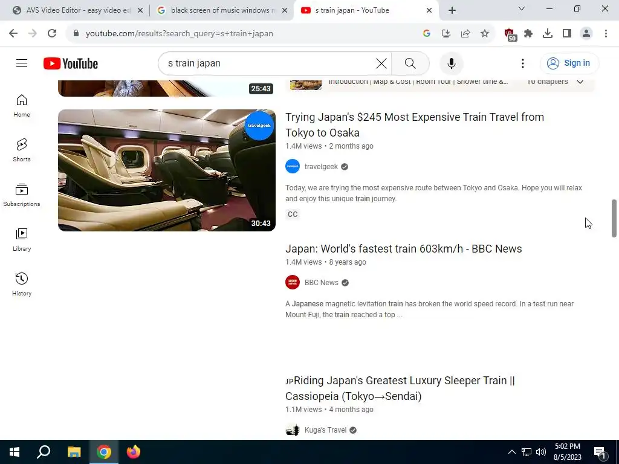This screenshot has width=619, height=464.
Task: Clear the search box text
Action: (x=381, y=63)
